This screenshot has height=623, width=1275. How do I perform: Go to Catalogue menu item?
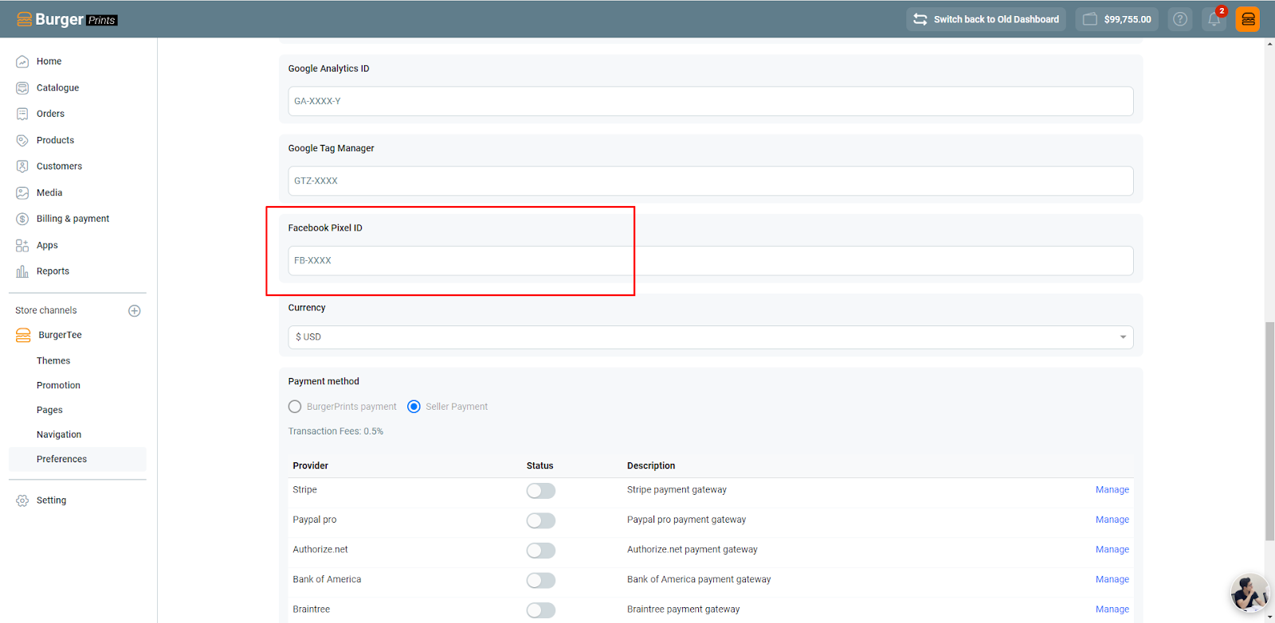57,88
